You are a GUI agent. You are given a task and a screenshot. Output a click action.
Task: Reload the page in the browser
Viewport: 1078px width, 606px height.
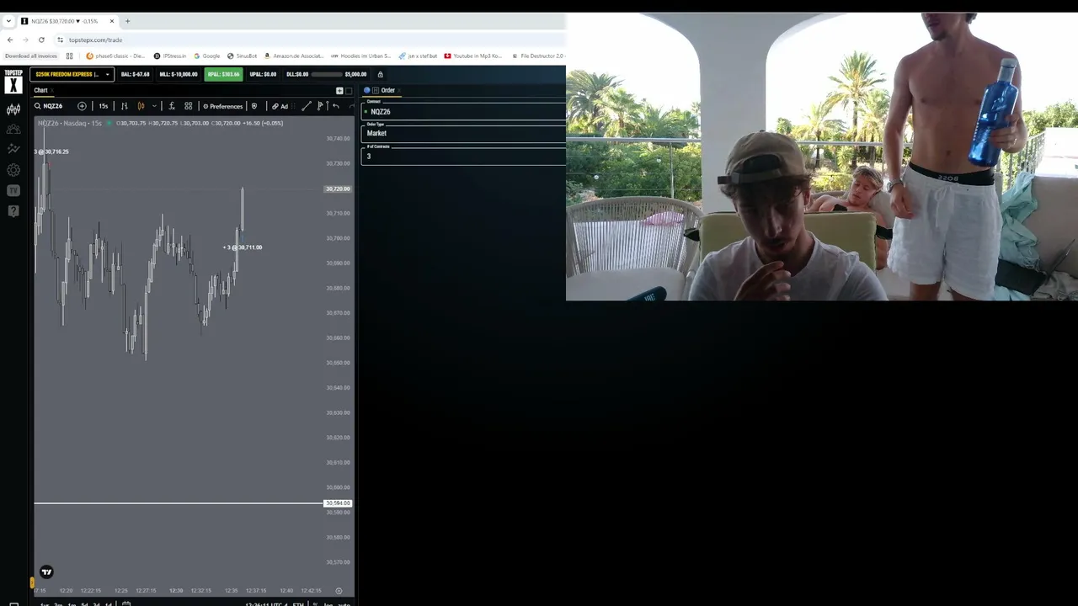(41, 40)
